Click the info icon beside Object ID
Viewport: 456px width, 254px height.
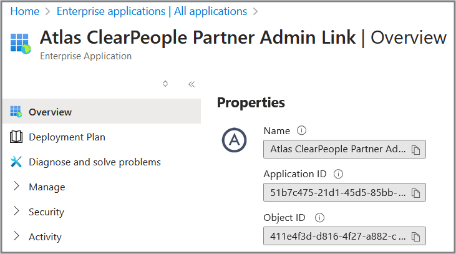pyautogui.click(x=319, y=218)
